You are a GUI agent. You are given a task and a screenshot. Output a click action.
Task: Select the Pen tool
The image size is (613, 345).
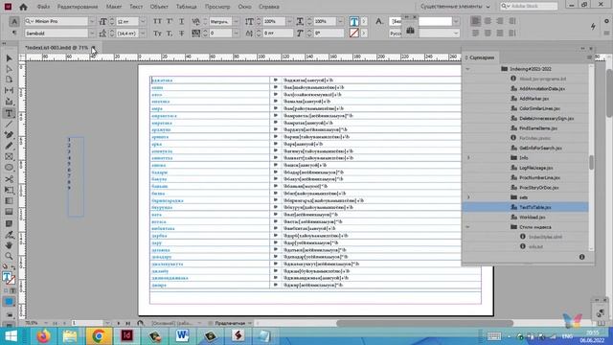point(9,134)
